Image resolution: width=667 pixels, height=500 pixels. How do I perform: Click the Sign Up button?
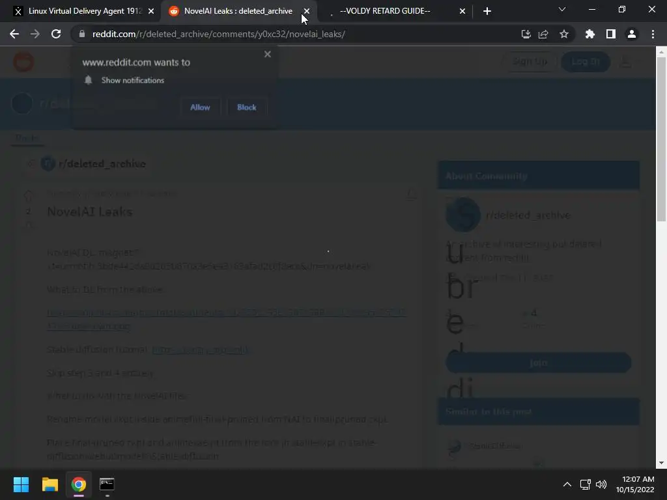click(530, 62)
